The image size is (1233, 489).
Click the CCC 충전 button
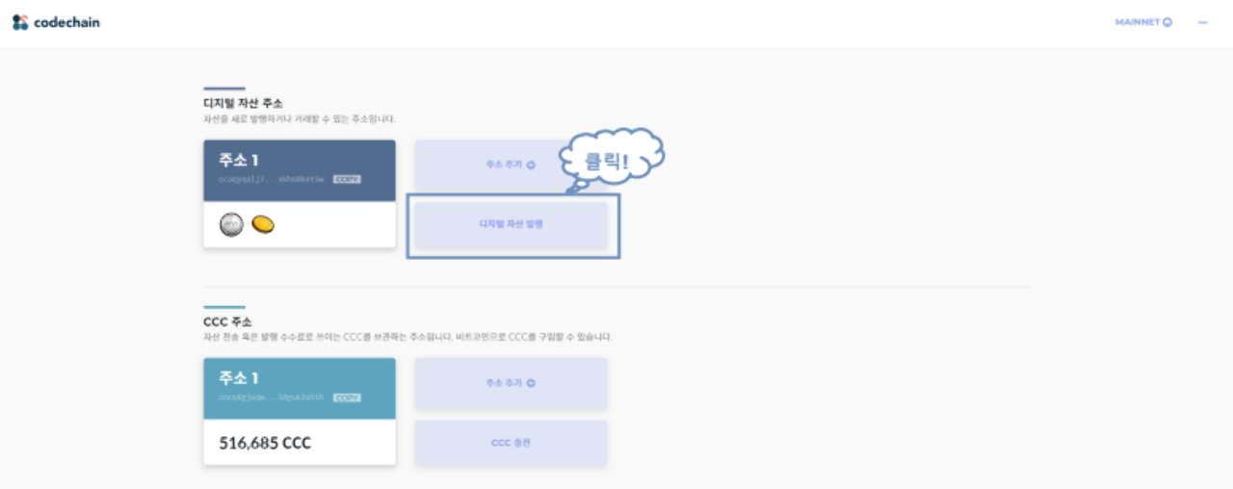(511, 443)
